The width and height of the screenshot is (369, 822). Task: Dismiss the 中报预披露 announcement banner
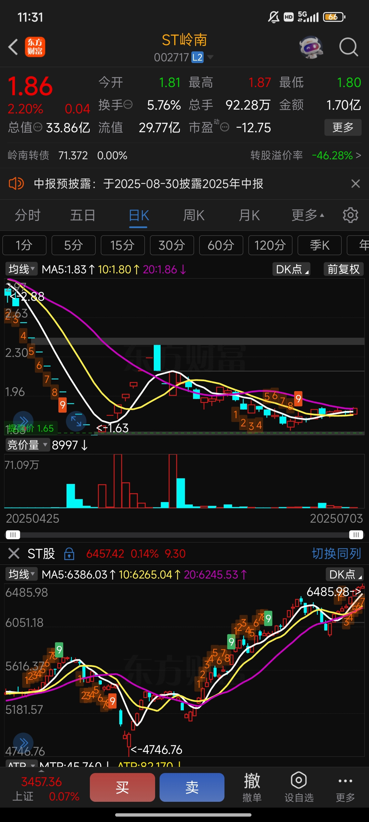pyautogui.click(x=356, y=184)
